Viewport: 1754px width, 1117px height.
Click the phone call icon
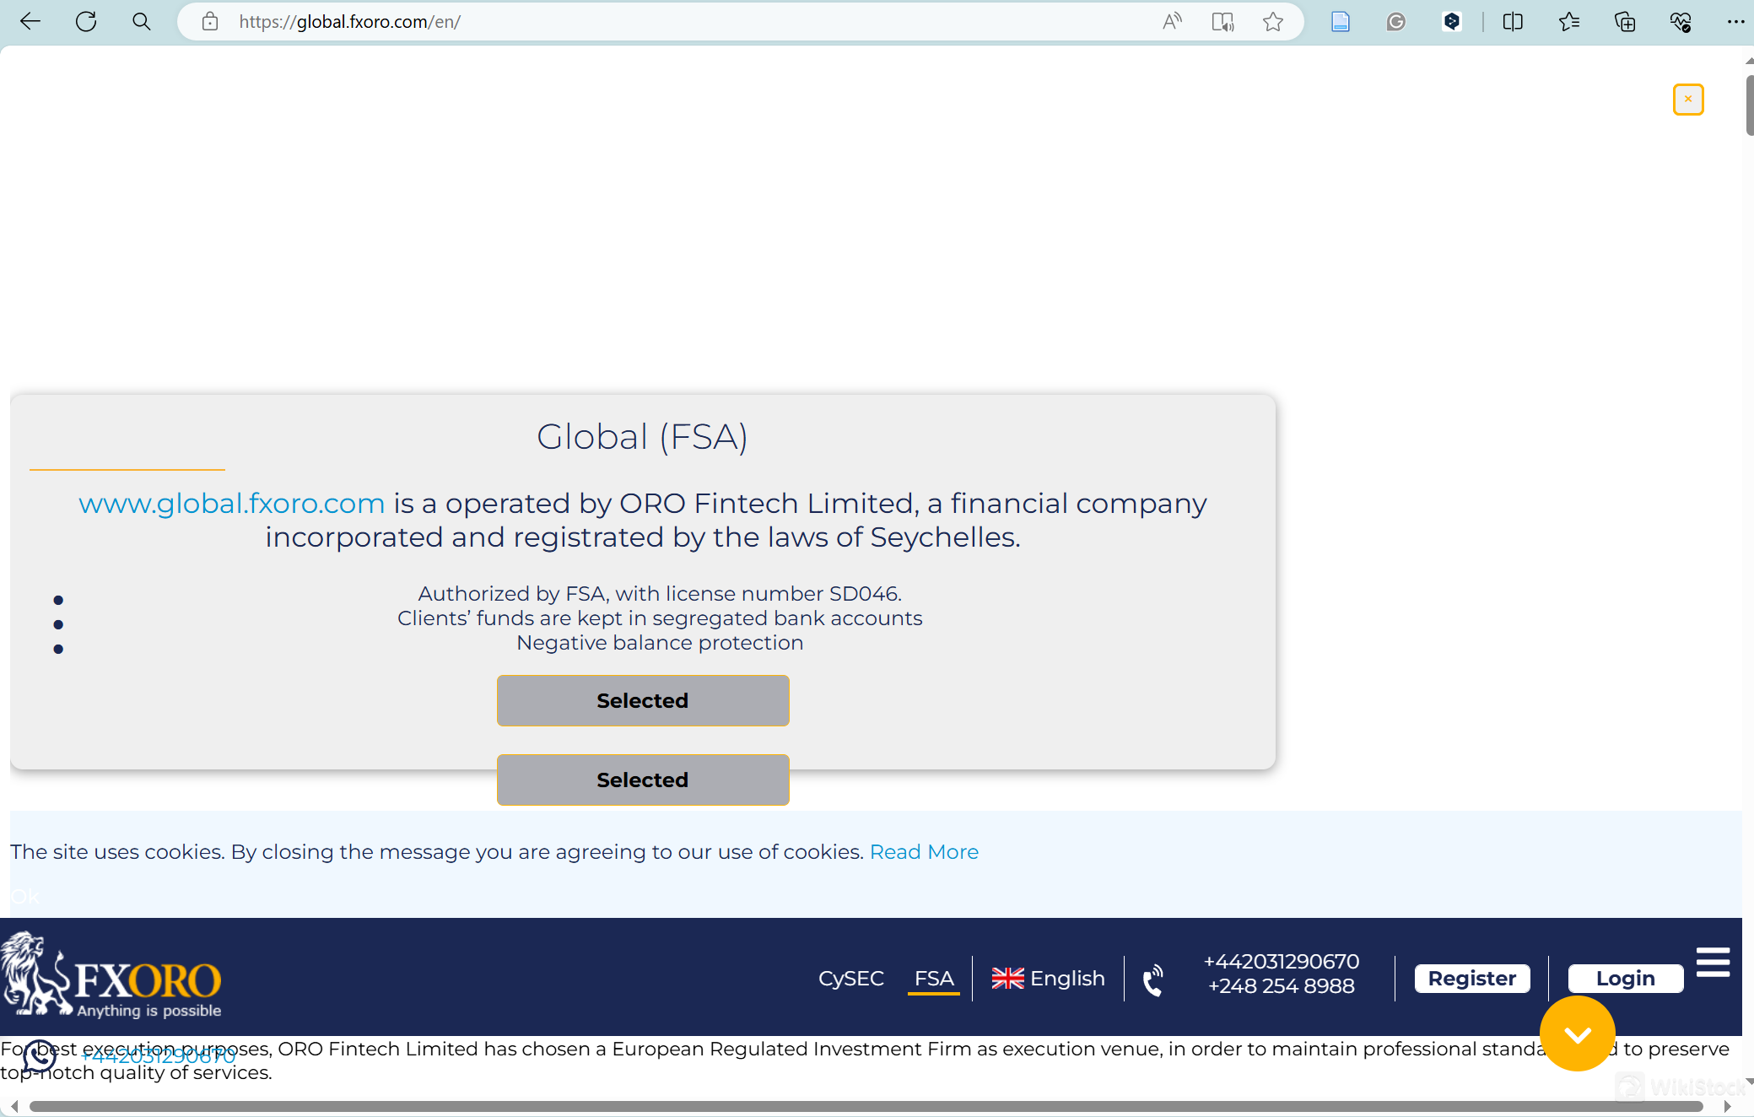tap(1152, 979)
